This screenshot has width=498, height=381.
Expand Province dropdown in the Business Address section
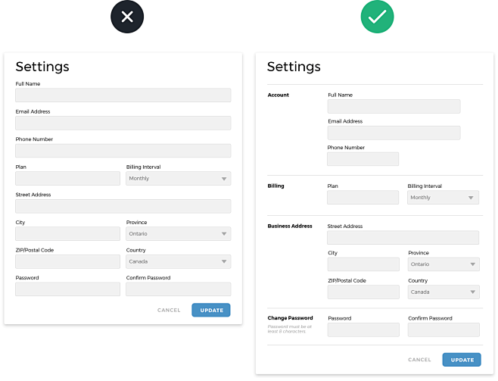(443, 264)
